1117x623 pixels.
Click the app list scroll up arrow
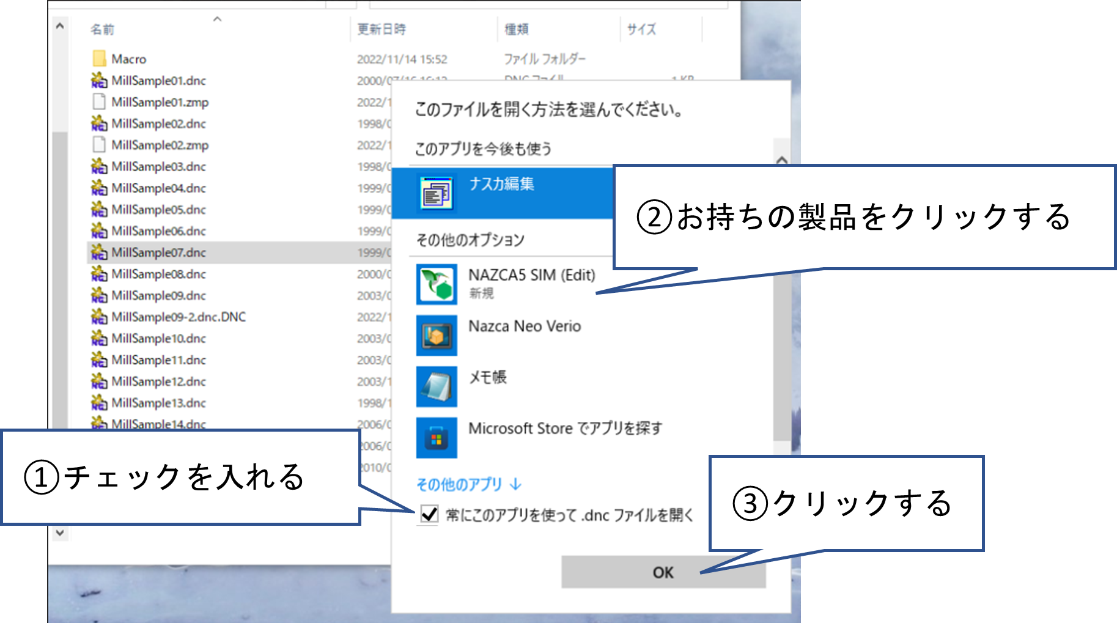(x=781, y=160)
